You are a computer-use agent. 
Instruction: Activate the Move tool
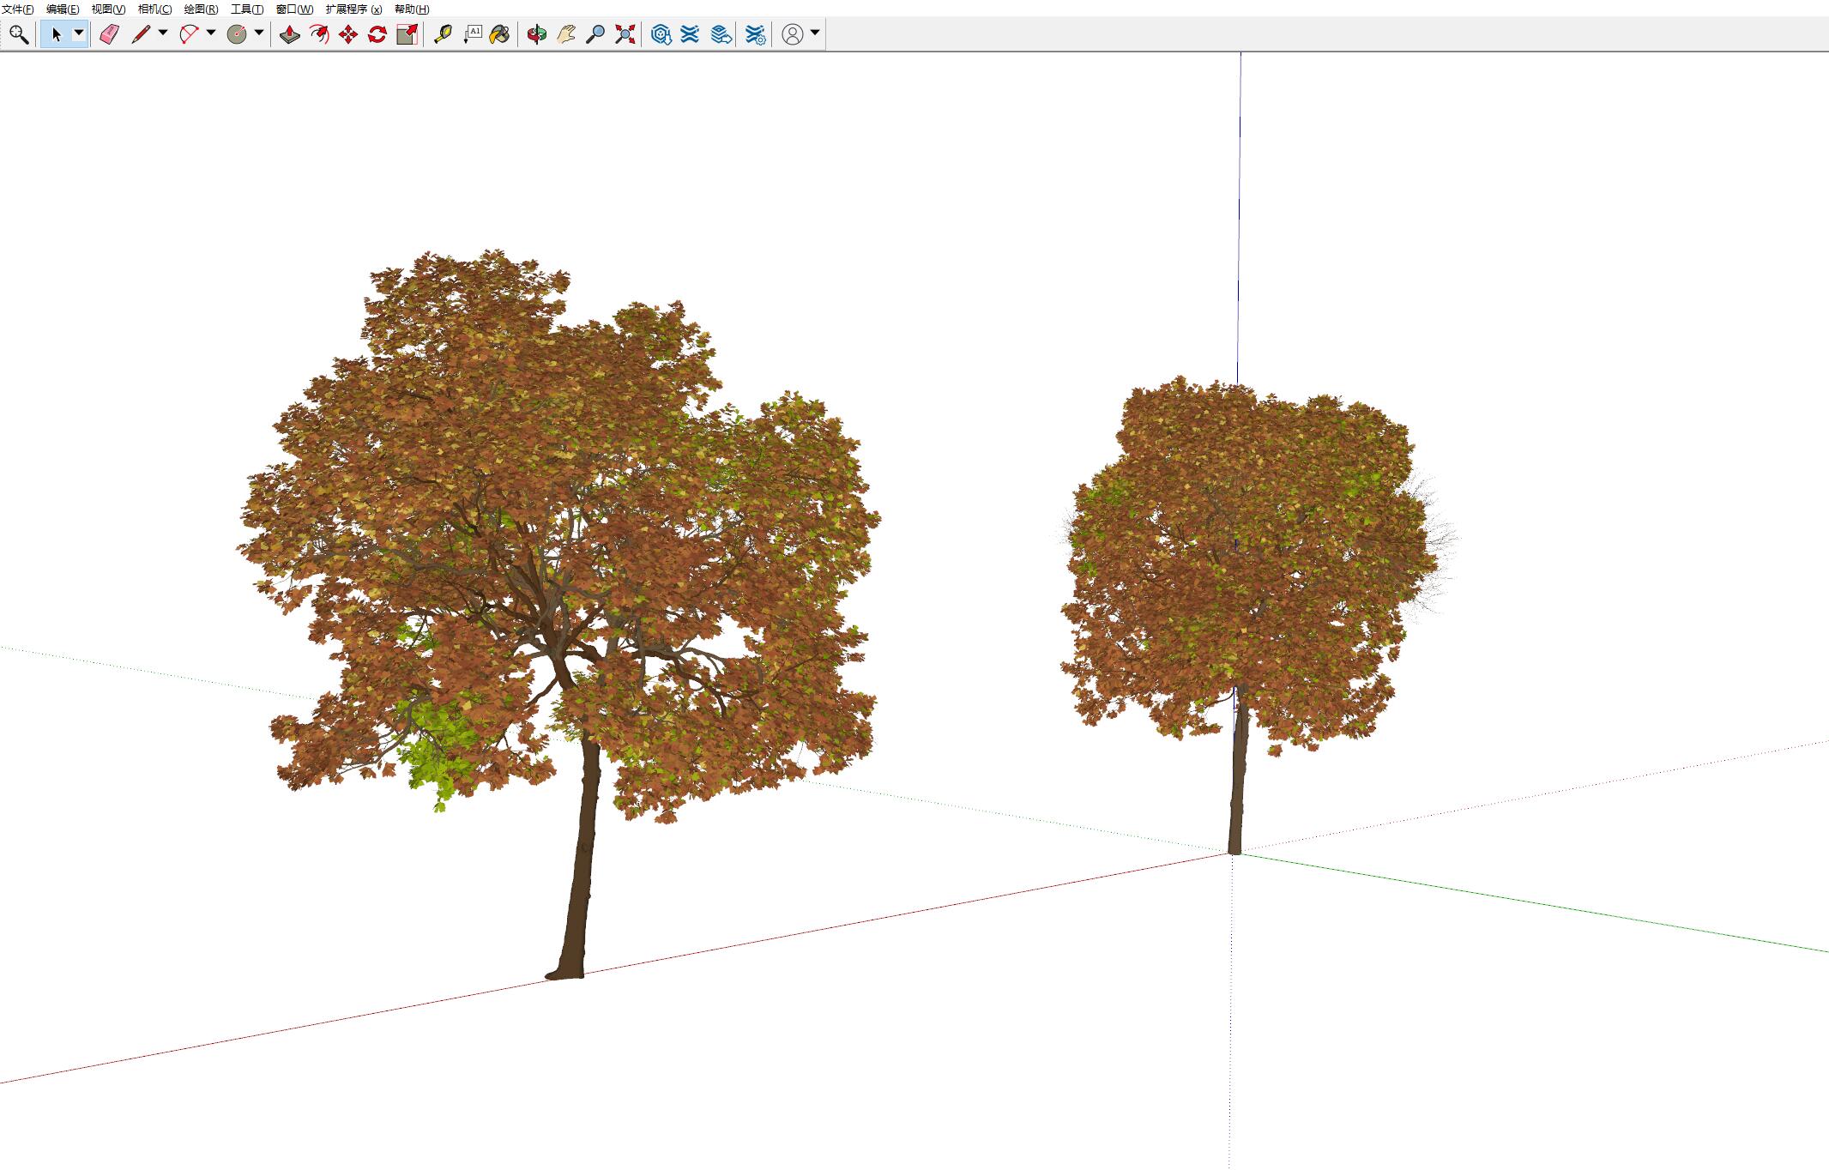point(348,34)
